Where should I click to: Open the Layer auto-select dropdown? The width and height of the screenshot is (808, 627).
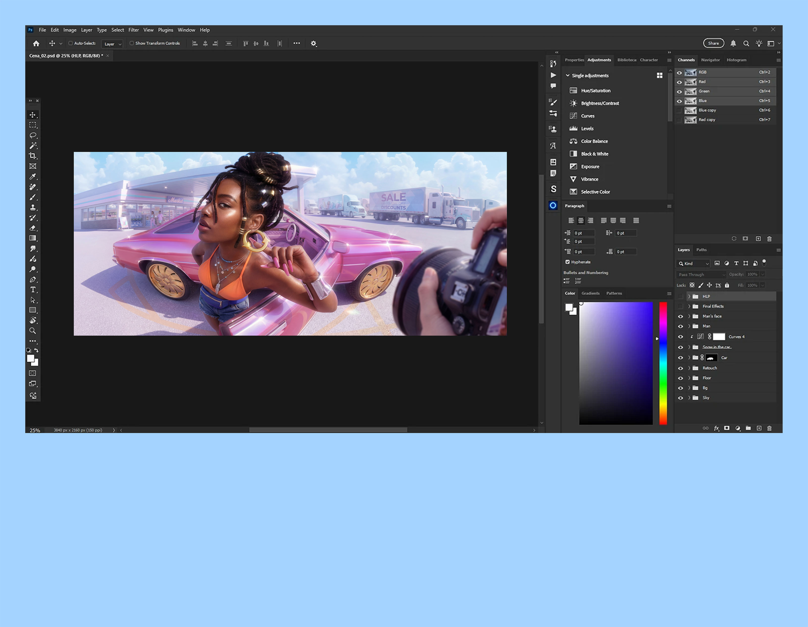pos(112,44)
